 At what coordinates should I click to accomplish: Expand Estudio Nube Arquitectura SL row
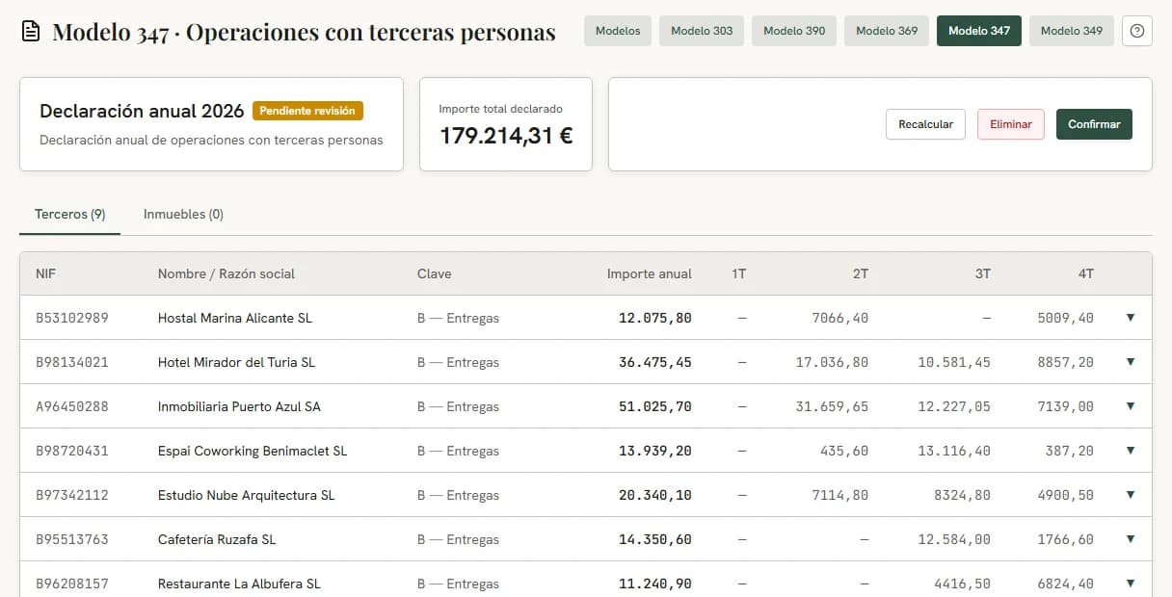[x=1131, y=495]
